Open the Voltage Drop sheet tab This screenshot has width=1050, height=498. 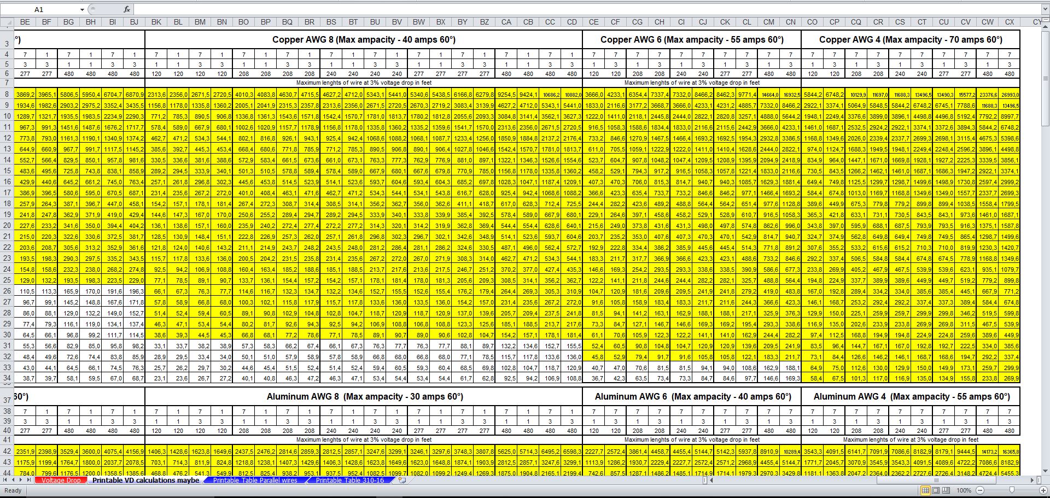61,480
